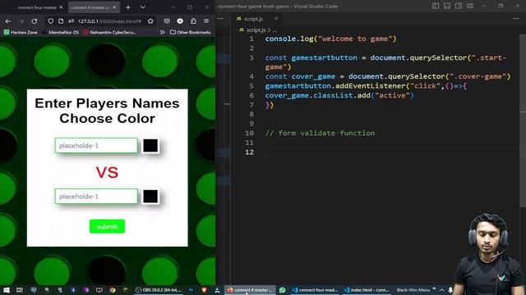Open the Firefox hamburger application menu

[x=206, y=21]
